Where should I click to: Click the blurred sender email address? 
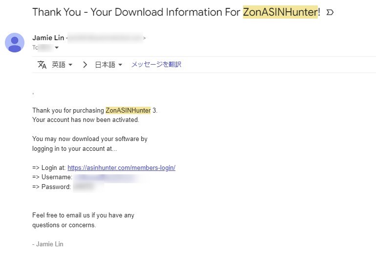click(x=106, y=38)
